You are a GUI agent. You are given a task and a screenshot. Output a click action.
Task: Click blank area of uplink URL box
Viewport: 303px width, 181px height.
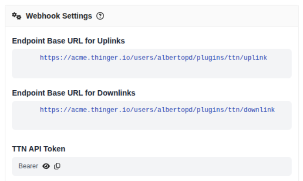[x=151, y=71]
